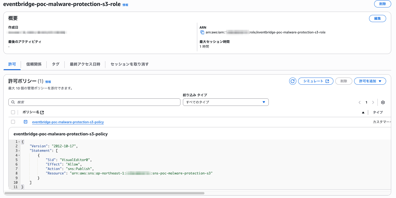Open the 最終アクセス日時 tab

coord(85,64)
